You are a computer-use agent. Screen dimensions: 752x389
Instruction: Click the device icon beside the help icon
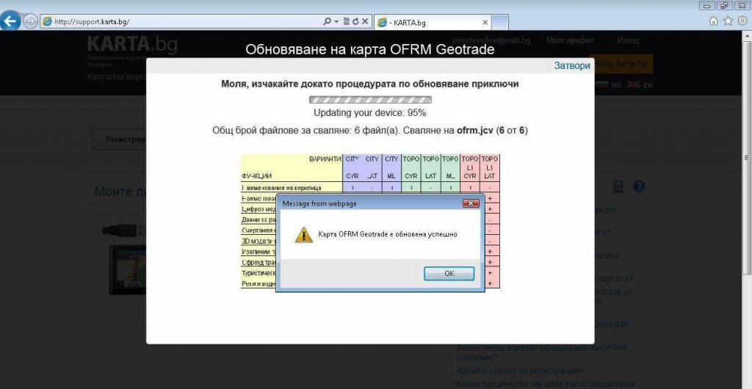coord(618,186)
